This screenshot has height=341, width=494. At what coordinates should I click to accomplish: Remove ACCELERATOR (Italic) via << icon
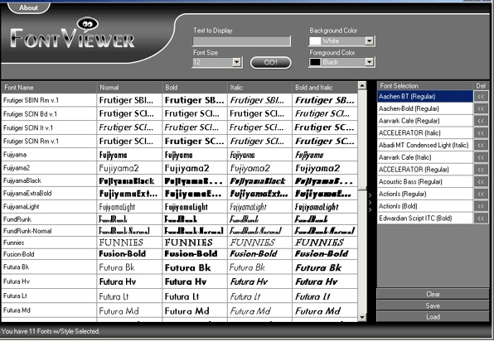pos(481,133)
